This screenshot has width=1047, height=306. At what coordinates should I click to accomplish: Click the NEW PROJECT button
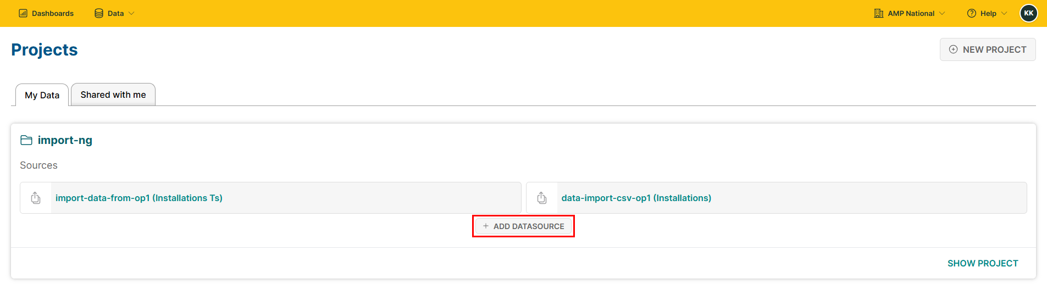[988, 49]
